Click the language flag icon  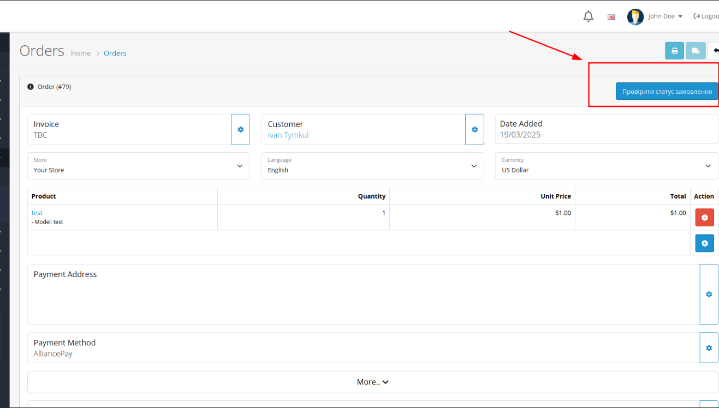(611, 17)
